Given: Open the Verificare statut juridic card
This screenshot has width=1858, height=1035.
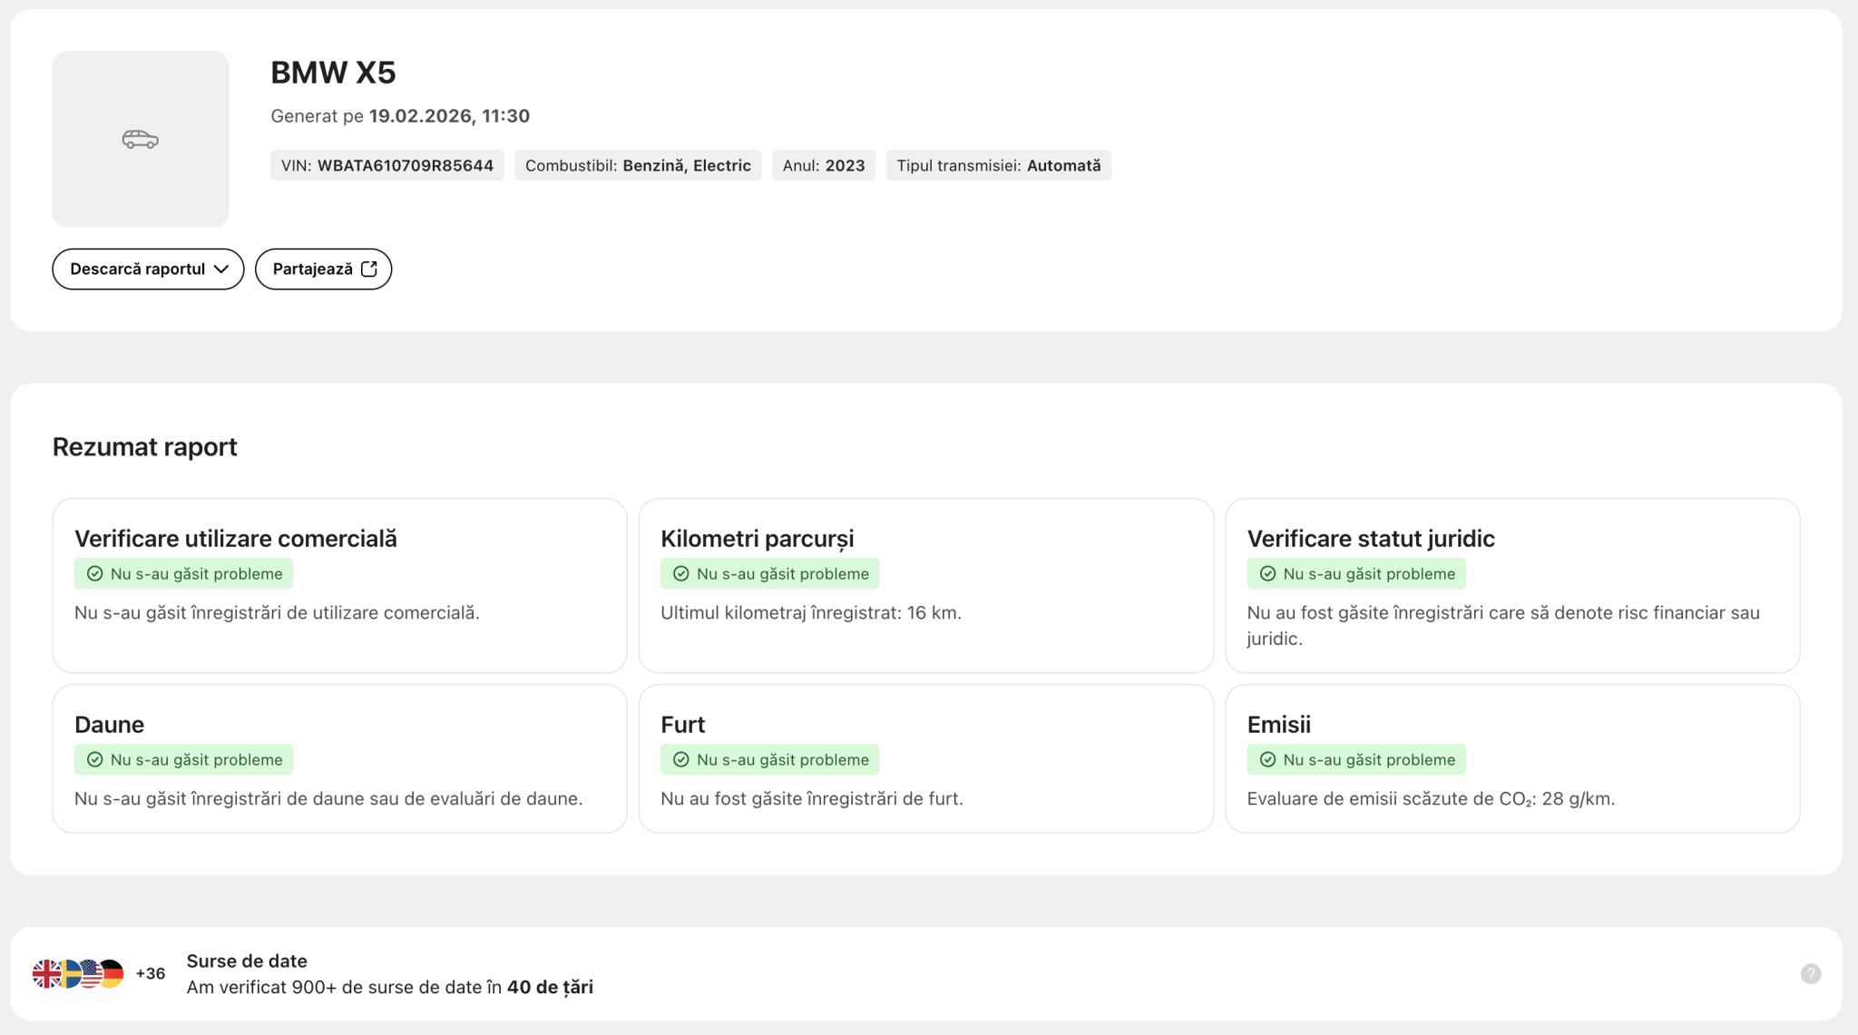Looking at the screenshot, I should (x=1511, y=585).
